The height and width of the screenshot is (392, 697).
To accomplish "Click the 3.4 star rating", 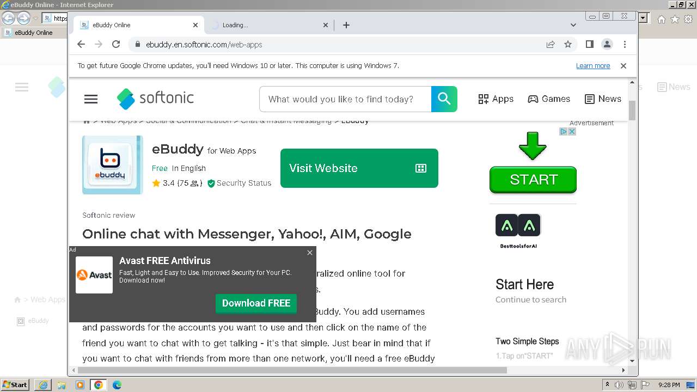I will tap(177, 183).
